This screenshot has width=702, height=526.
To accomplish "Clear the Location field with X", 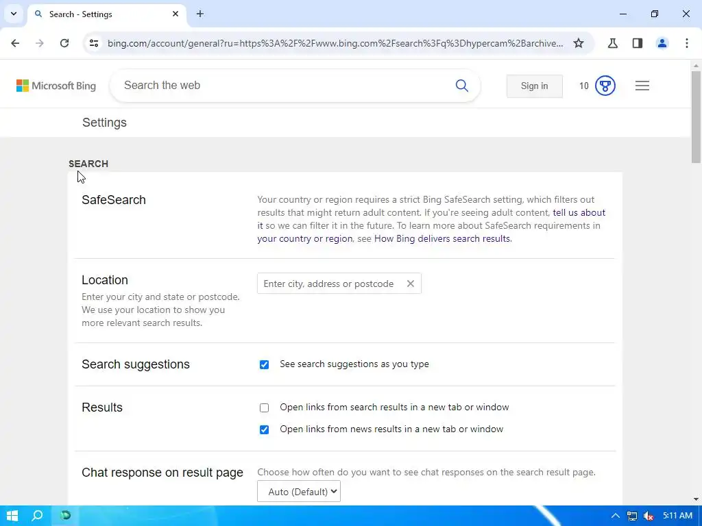I will 410,284.
